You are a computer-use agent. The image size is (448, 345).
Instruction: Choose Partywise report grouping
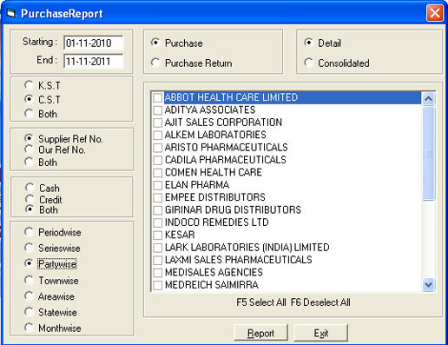point(29,263)
